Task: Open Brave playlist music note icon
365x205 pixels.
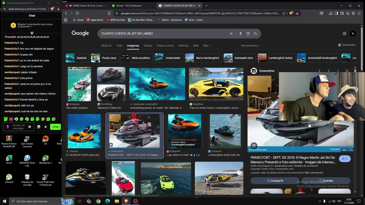Action: click(x=330, y=13)
